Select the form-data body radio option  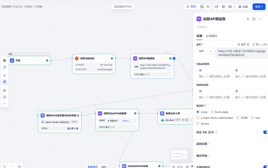tap(212, 112)
